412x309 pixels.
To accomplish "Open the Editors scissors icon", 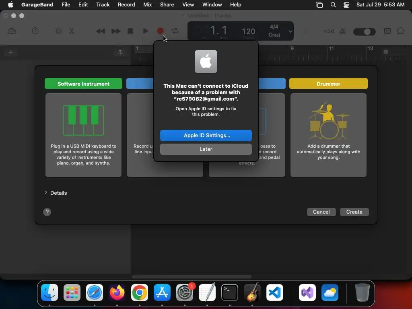I will [72, 31].
